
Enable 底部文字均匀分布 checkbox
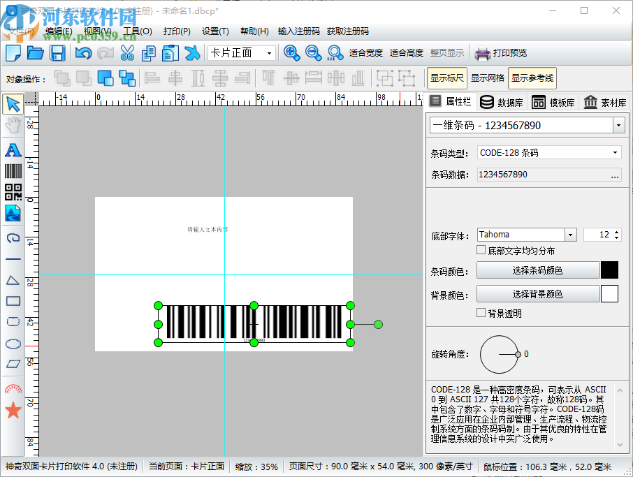[481, 250]
